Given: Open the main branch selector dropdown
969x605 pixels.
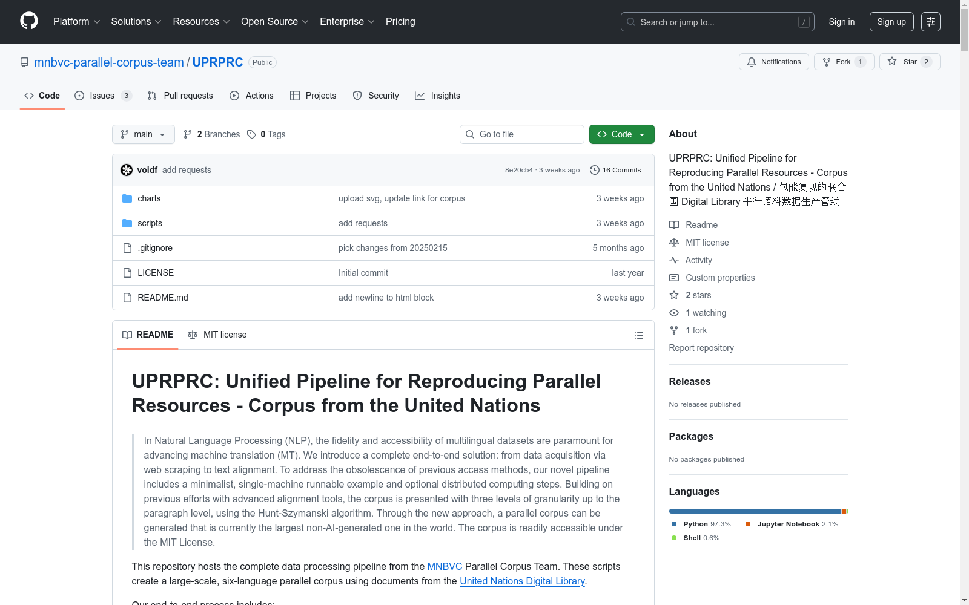Looking at the screenshot, I should (x=144, y=134).
